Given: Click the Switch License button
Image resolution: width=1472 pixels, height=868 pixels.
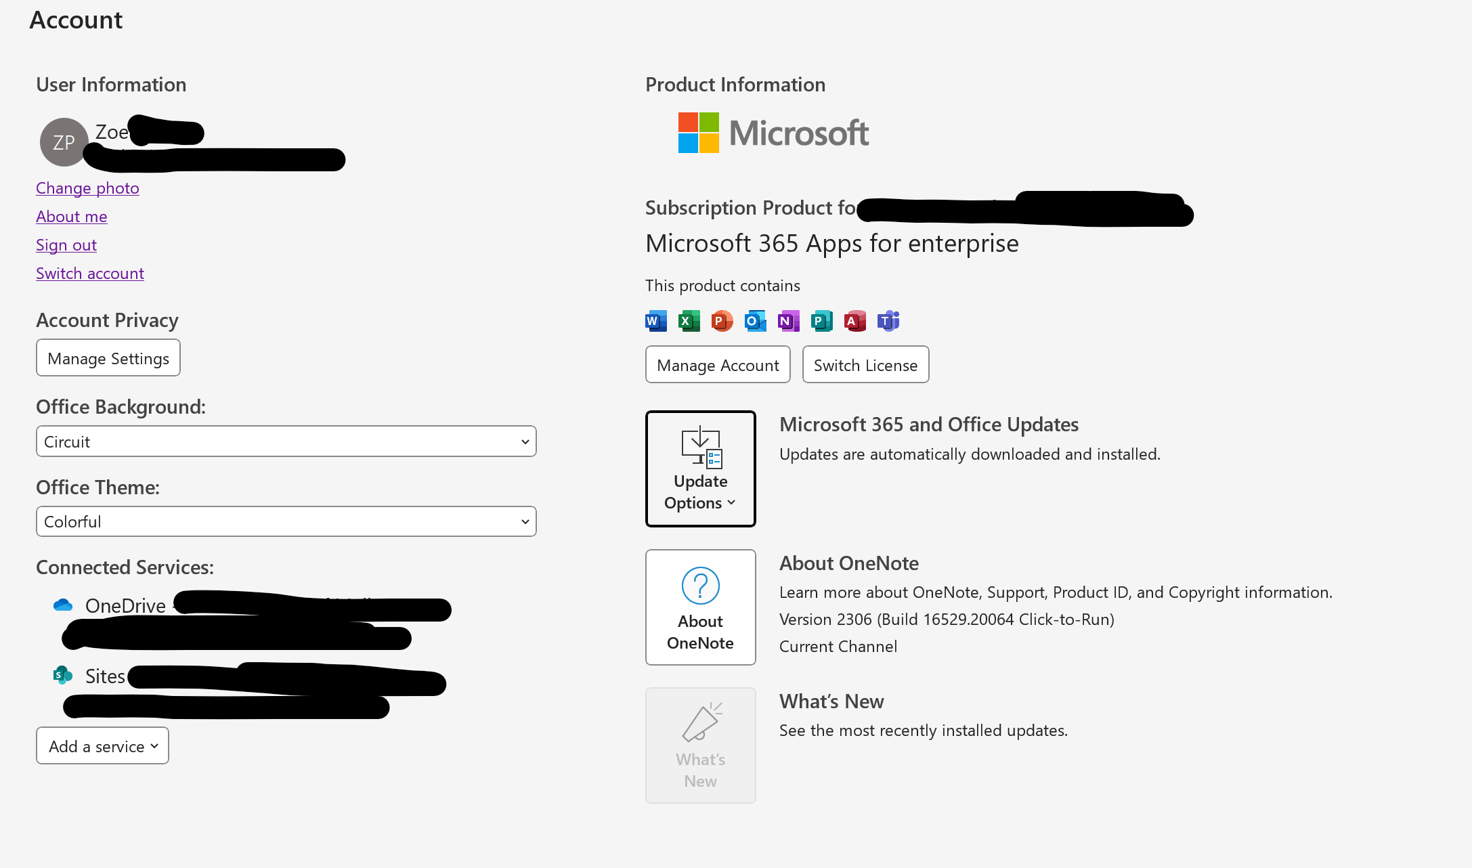Looking at the screenshot, I should point(865,365).
